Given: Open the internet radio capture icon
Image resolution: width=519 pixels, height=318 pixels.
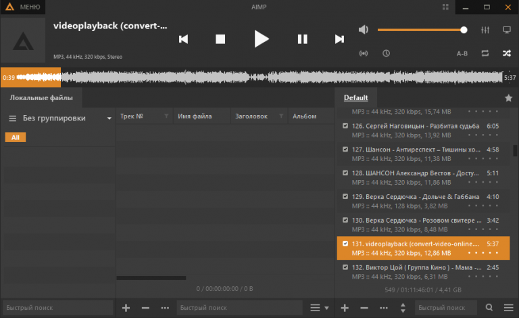Looking at the screenshot, I should (364, 53).
